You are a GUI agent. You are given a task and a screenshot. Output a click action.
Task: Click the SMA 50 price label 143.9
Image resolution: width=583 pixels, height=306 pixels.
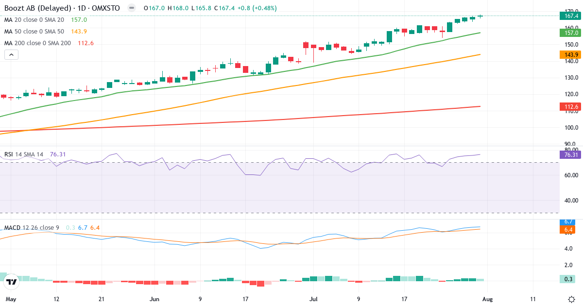tap(571, 55)
